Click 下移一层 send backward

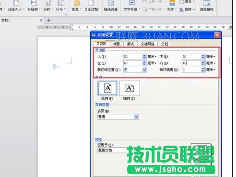tap(153, 10)
